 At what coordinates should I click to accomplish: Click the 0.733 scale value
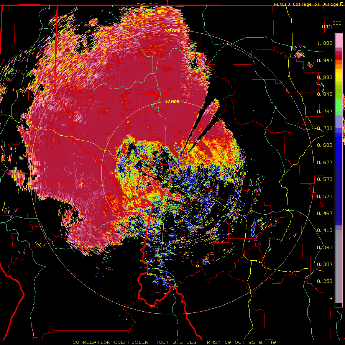(x=325, y=128)
